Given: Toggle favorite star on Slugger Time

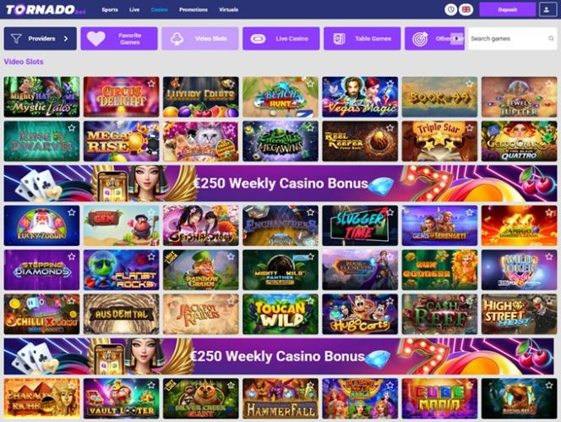Looking at the screenshot, I should pyautogui.click(x=390, y=212).
